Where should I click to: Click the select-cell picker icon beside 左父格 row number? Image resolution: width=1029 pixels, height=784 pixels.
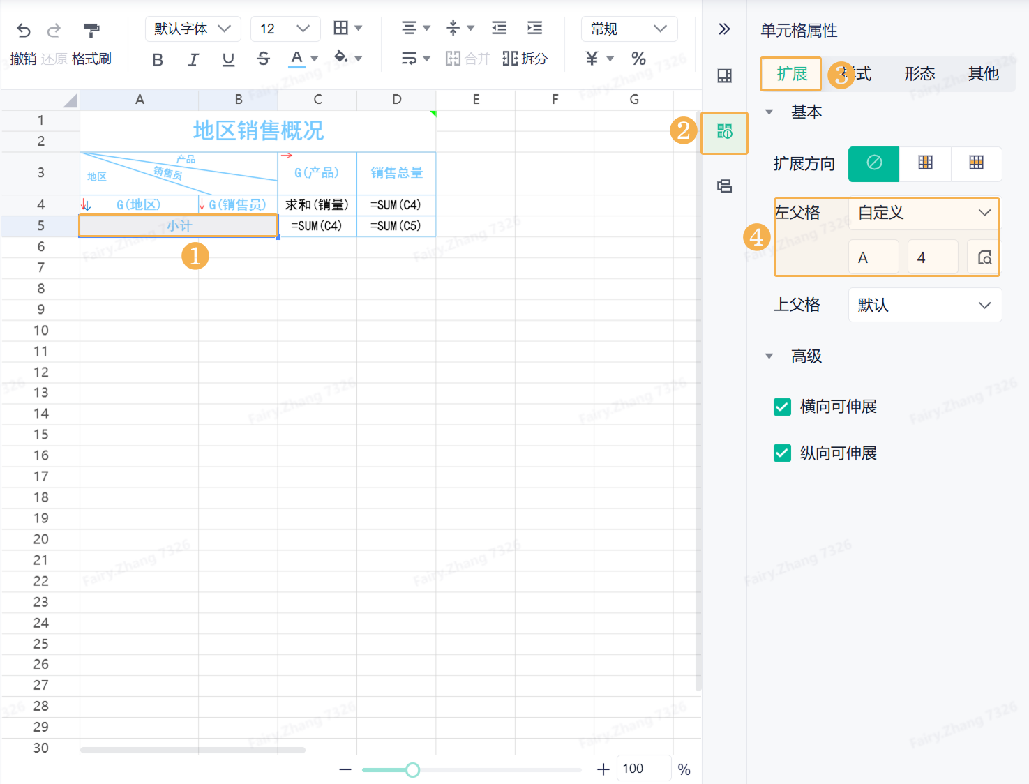tap(984, 257)
